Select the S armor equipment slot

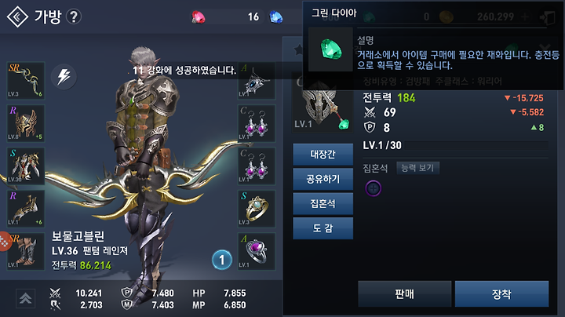point(26,166)
